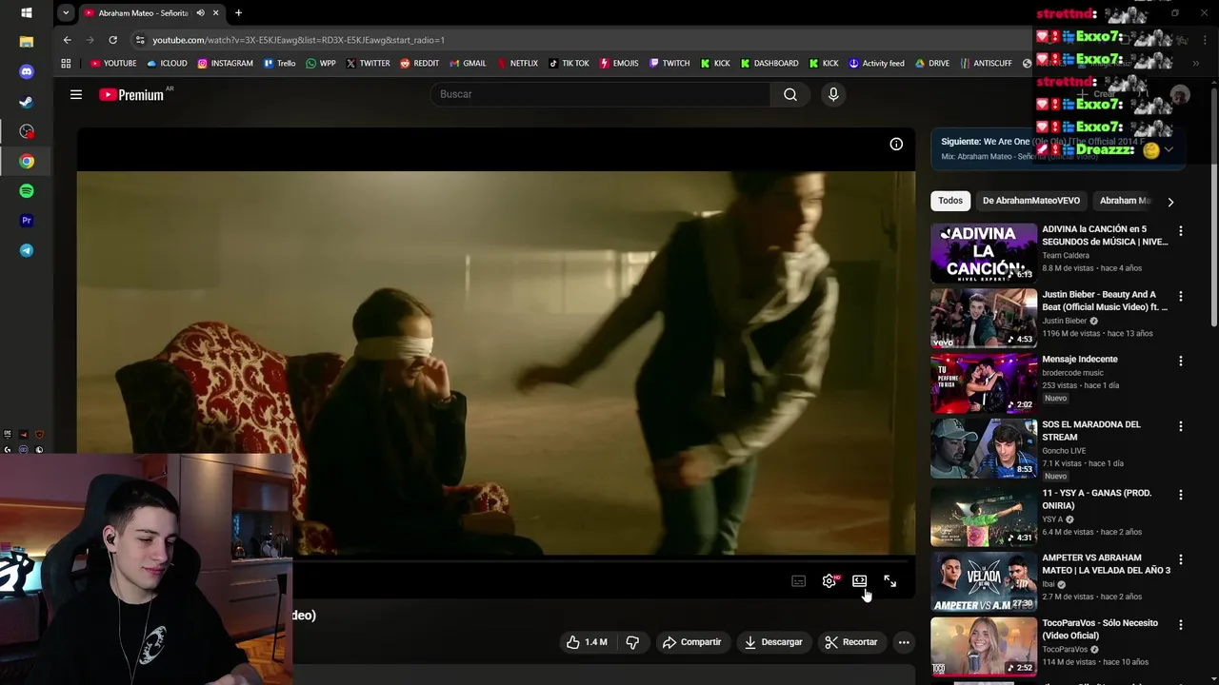Open the GMAIL bookmark
Viewport: 1219px width, 685px height.
click(x=467, y=64)
